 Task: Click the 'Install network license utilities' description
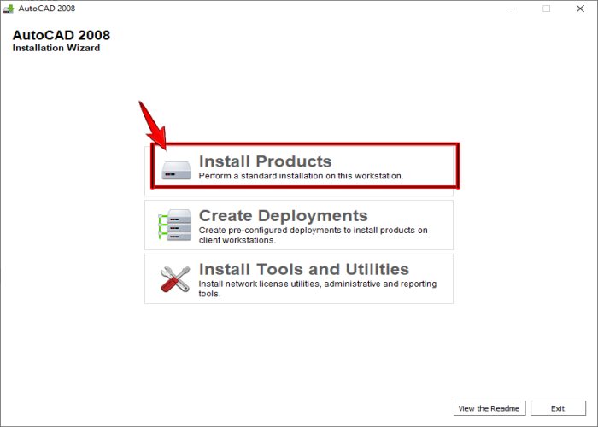[317, 288]
